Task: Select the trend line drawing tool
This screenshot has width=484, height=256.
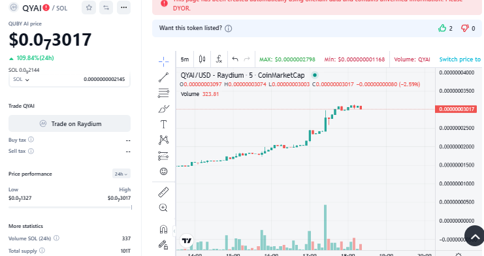Action: [163, 77]
